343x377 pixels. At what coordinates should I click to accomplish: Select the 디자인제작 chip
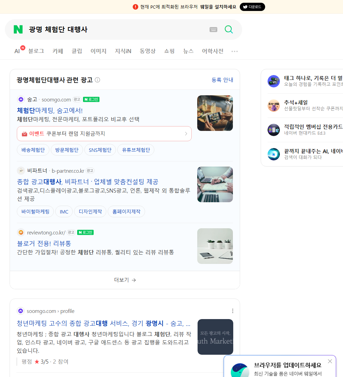pyautogui.click(x=90, y=211)
